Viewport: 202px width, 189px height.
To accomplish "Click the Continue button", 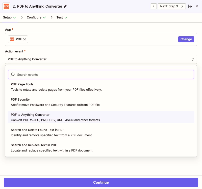I will (101, 182).
